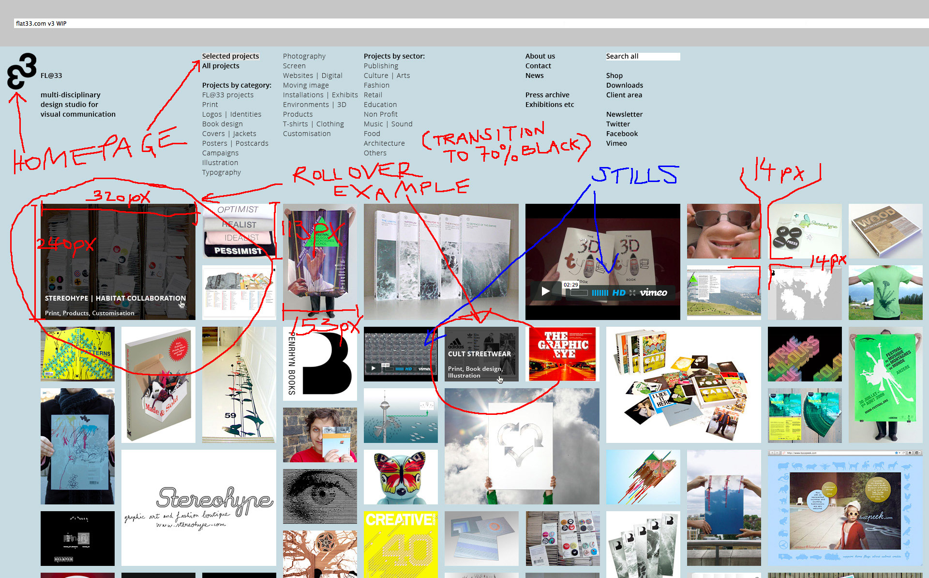Open the Made & Sold book thumbnail

point(158,385)
